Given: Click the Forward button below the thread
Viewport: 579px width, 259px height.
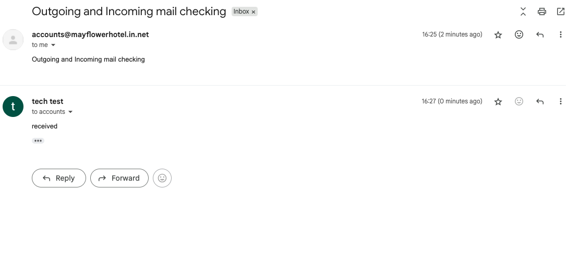Looking at the screenshot, I should click(x=119, y=178).
